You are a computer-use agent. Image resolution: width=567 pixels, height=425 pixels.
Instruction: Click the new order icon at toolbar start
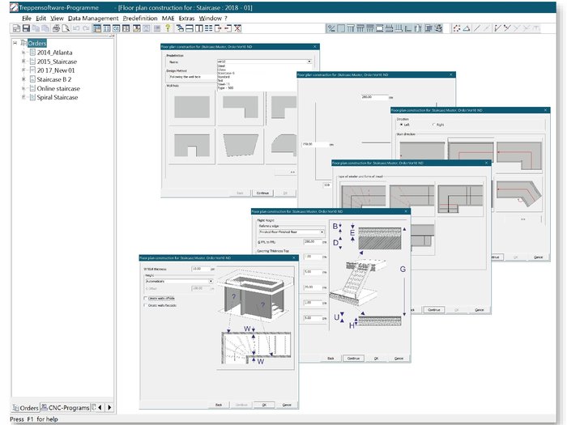tap(16, 28)
